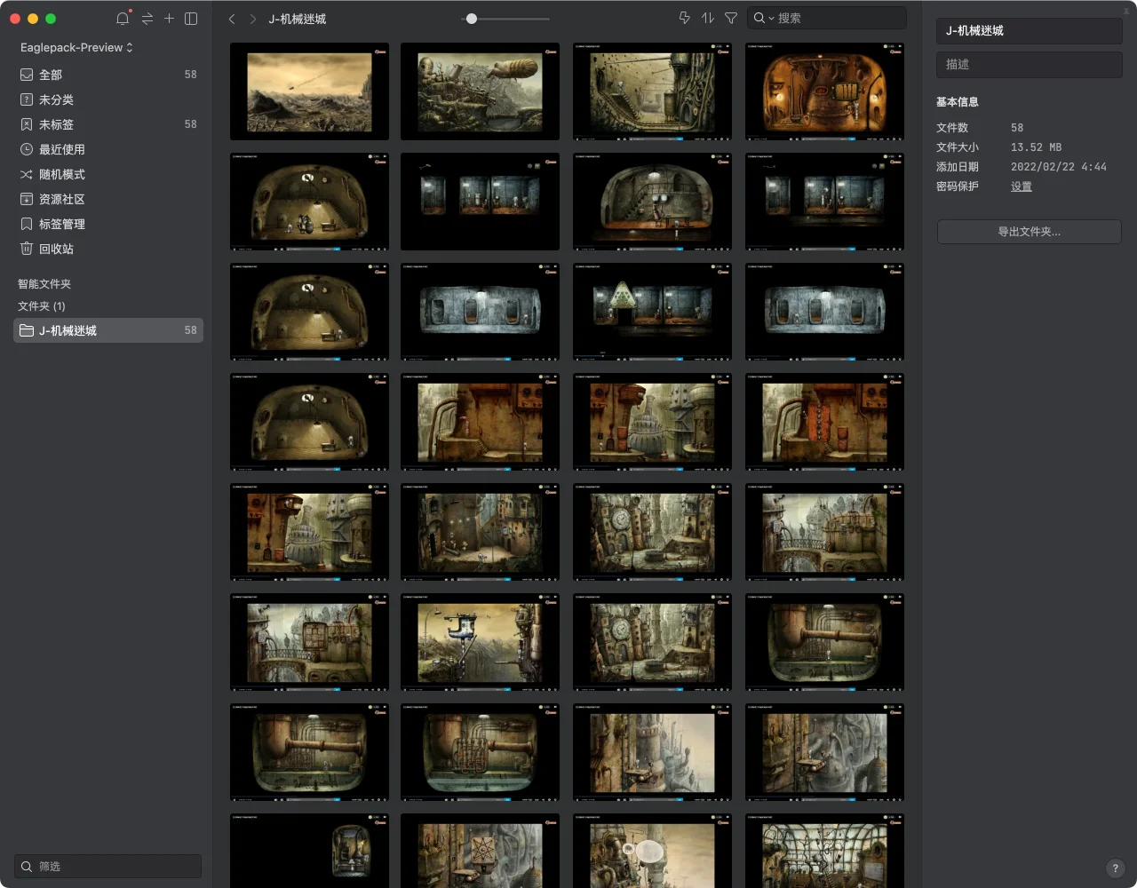Adjust the thumbnail size slider
This screenshot has width=1137, height=888.
click(472, 19)
